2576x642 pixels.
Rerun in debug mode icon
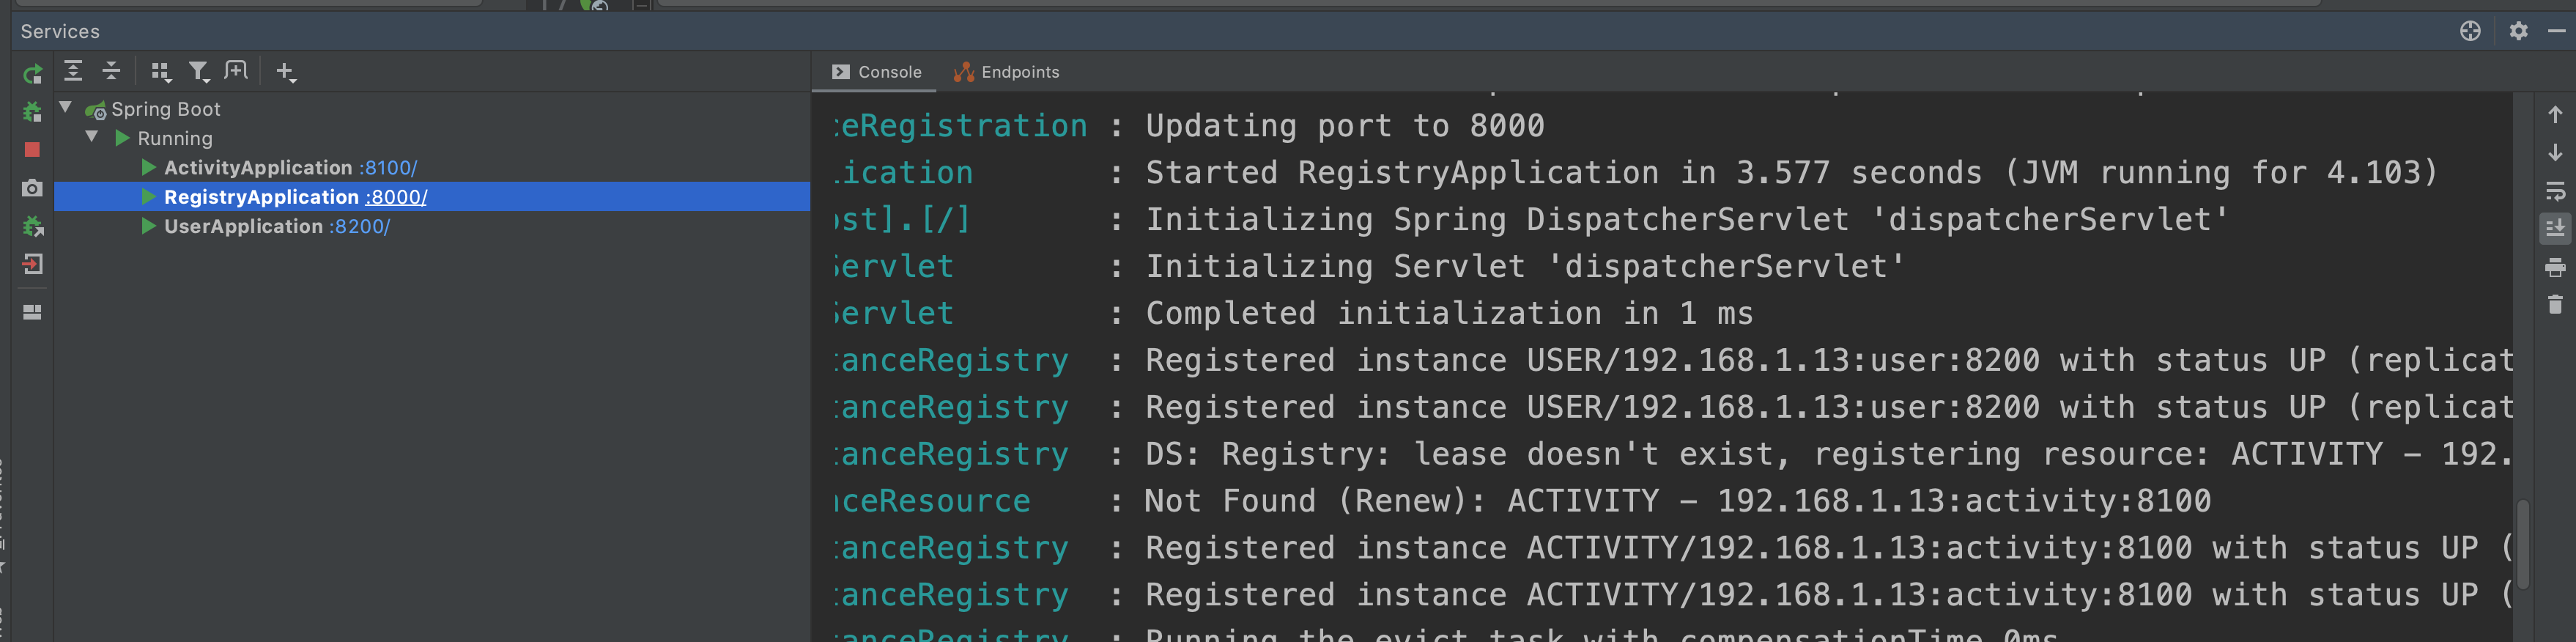tap(32, 112)
